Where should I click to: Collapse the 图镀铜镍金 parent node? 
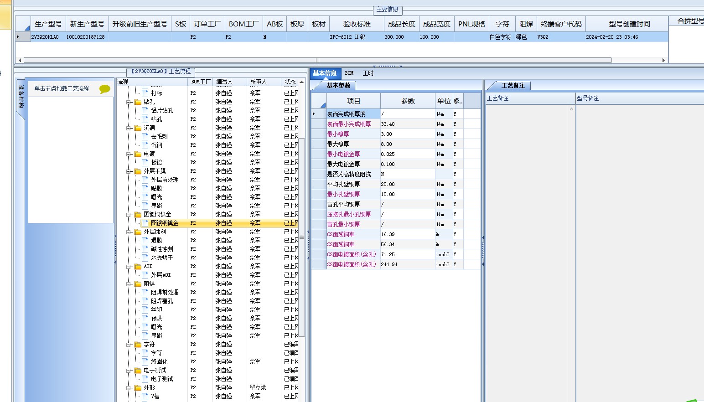pyautogui.click(x=129, y=215)
